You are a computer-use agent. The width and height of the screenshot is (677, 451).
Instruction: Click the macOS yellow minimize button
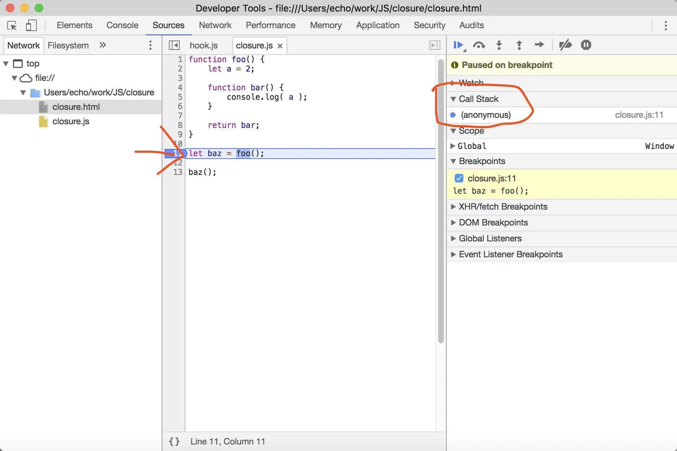point(25,8)
